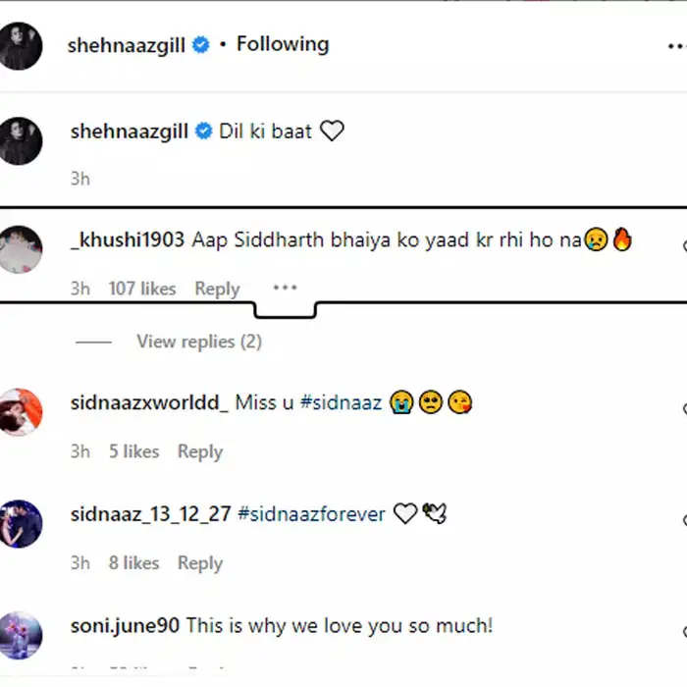Open shehnaazgill profile picture in header
The width and height of the screenshot is (687, 687).
coord(21,46)
